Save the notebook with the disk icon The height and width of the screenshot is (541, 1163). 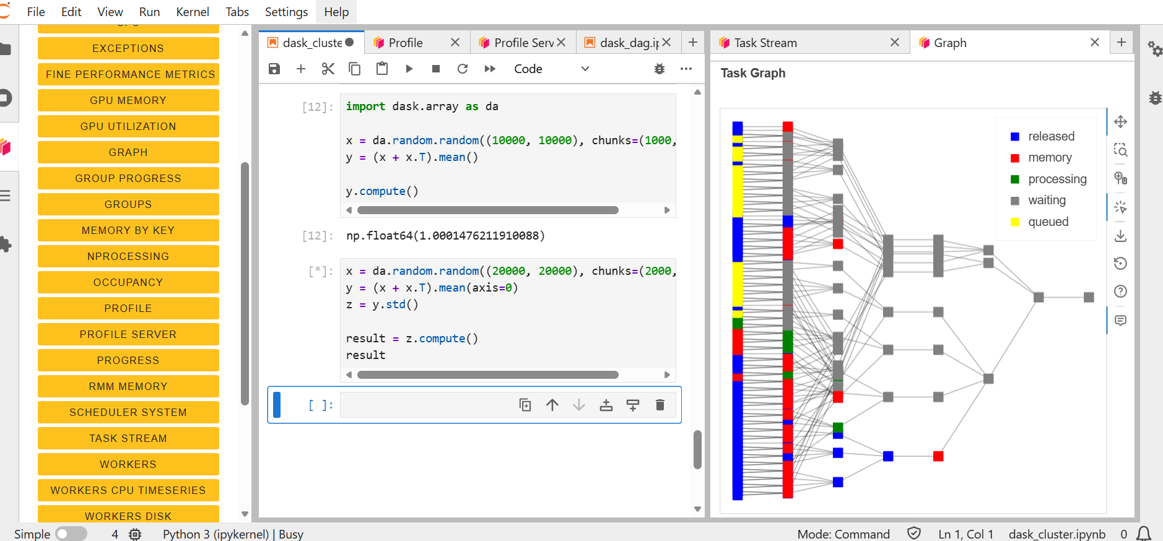pos(274,69)
